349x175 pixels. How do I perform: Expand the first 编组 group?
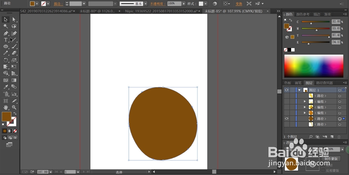(x=305, y=101)
